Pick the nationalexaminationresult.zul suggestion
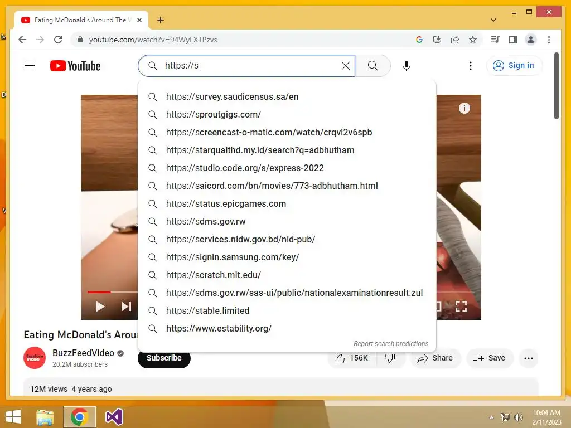Viewport: 571px width, 428px height. pos(287,293)
